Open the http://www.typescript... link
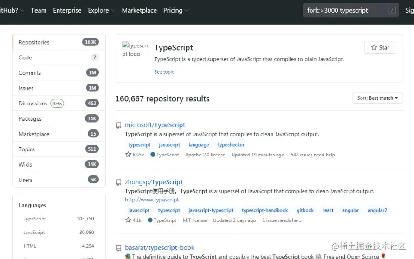The image size is (414, 259). (154, 200)
